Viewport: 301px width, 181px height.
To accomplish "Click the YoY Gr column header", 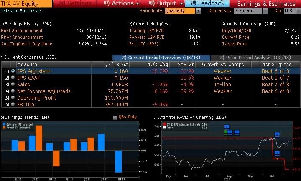I will 182,65.
